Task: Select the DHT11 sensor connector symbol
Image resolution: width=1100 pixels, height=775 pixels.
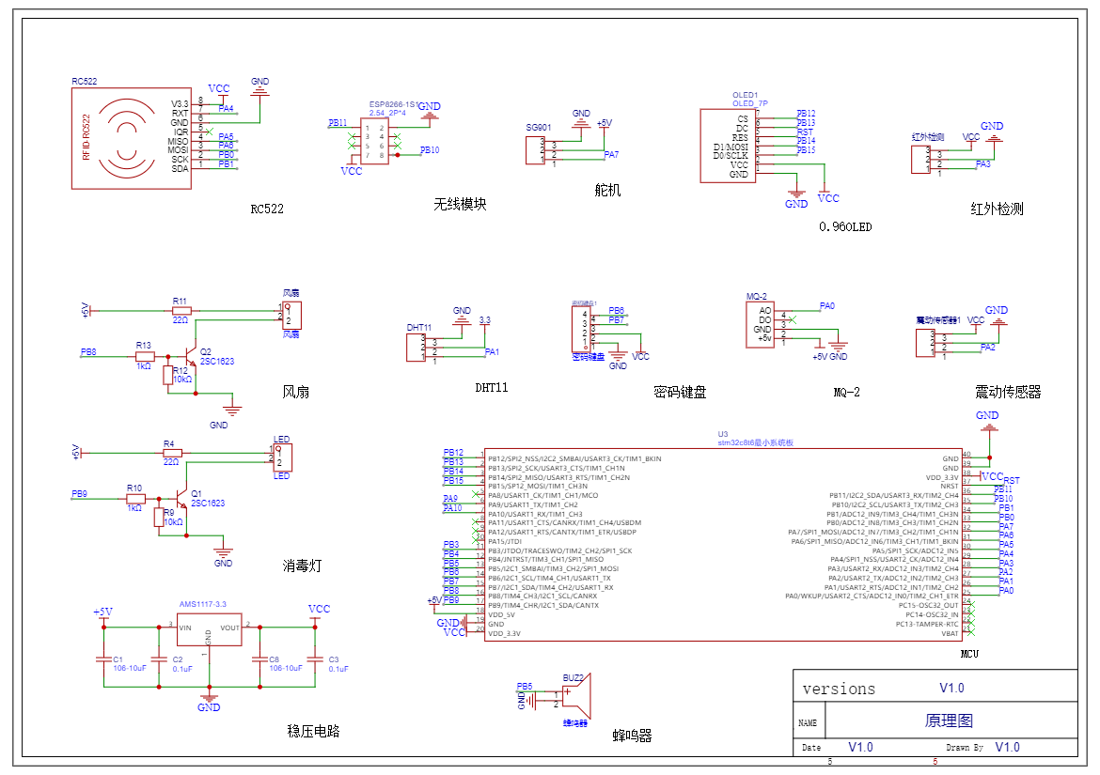Action: [416, 348]
